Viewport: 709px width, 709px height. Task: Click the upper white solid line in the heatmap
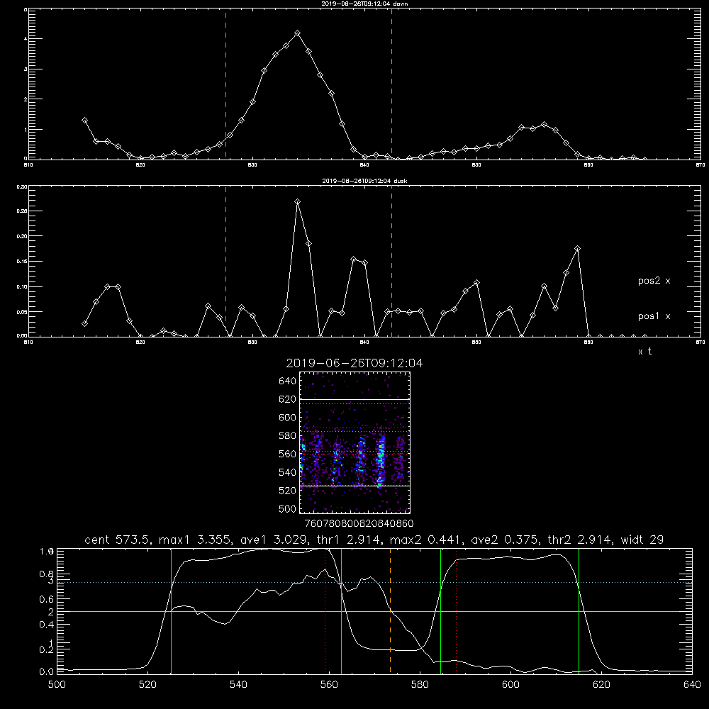click(x=355, y=399)
